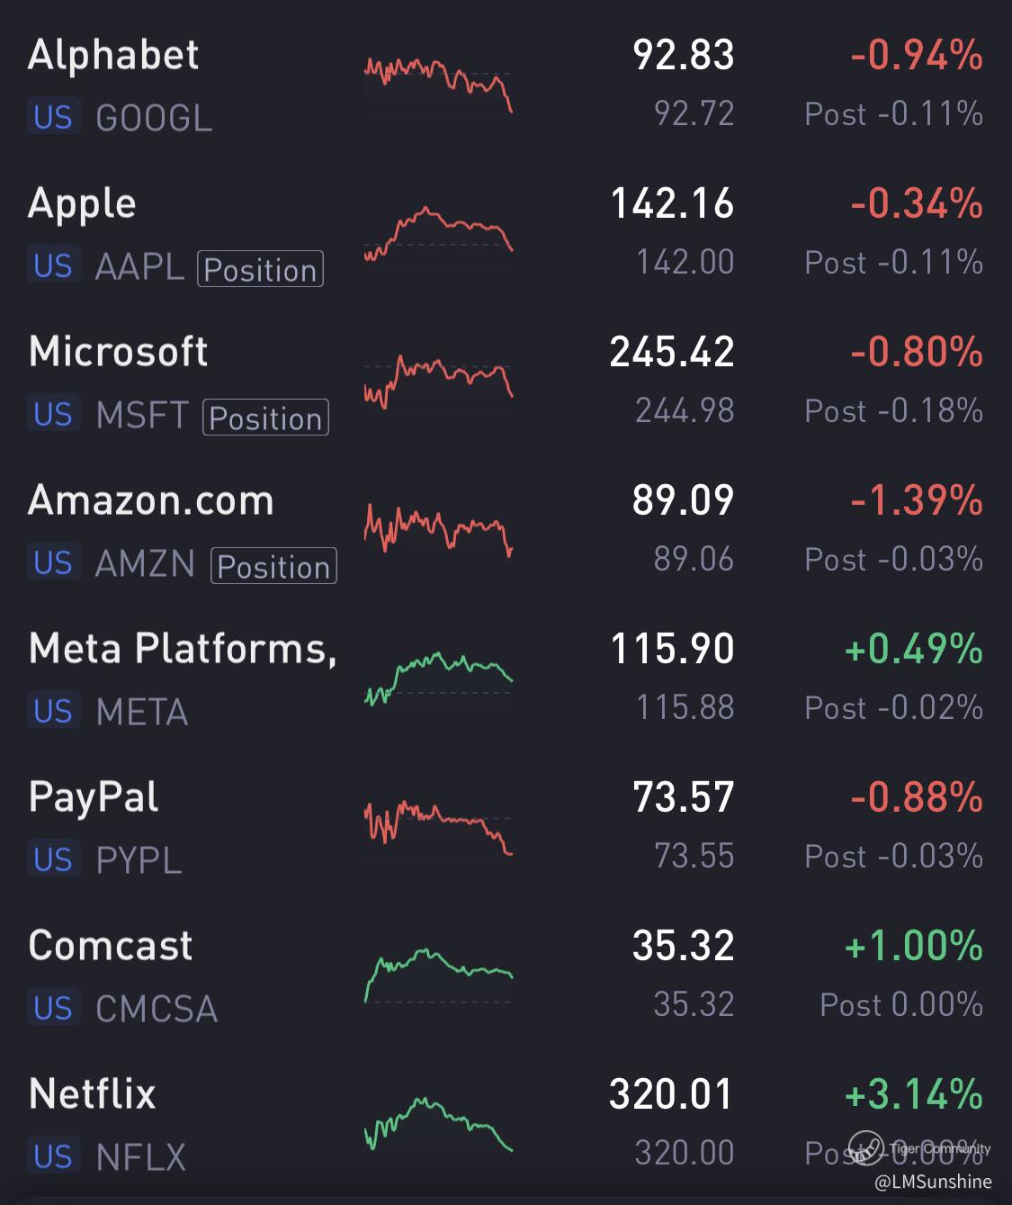Select the Comcast stock name
The height and width of the screenshot is (1205, 1012).
[111, 945]
